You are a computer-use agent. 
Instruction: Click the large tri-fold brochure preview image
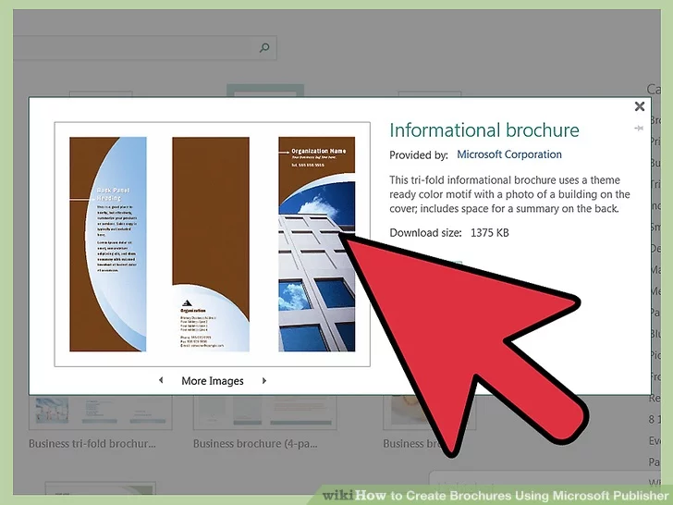click(213, 244)
